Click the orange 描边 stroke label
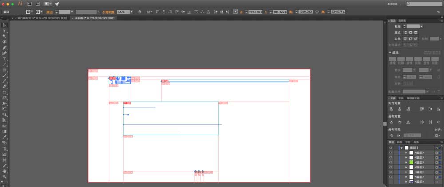 point(50,11)
